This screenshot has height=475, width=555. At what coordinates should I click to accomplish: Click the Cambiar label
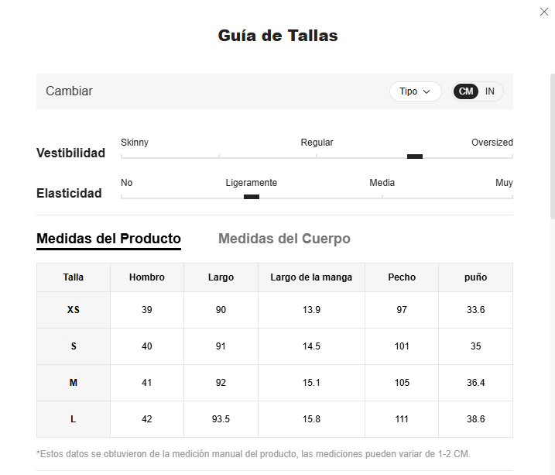coord(69,91)
